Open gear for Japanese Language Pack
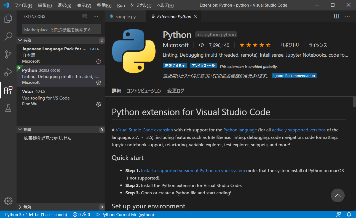This screenshot has height=218, width=356. pos(98,61)
